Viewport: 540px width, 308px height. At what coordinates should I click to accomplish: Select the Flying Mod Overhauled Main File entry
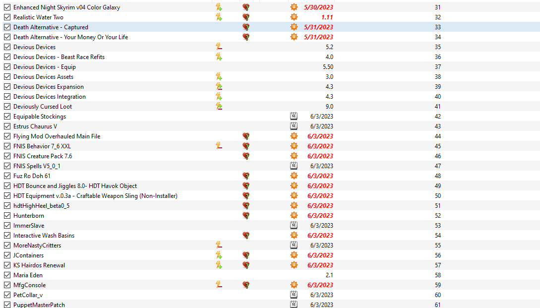click(x=57, y=136)
